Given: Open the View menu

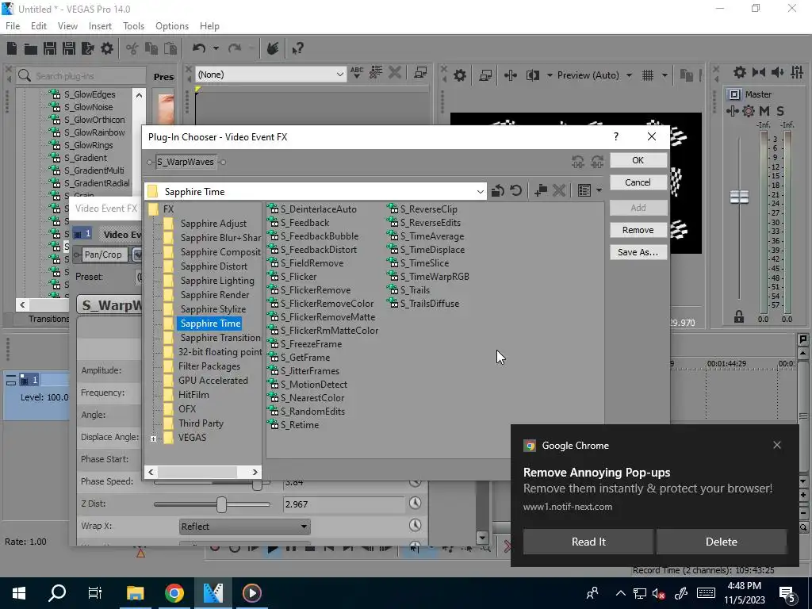Looking at the screenshot, I should point(67,26).
